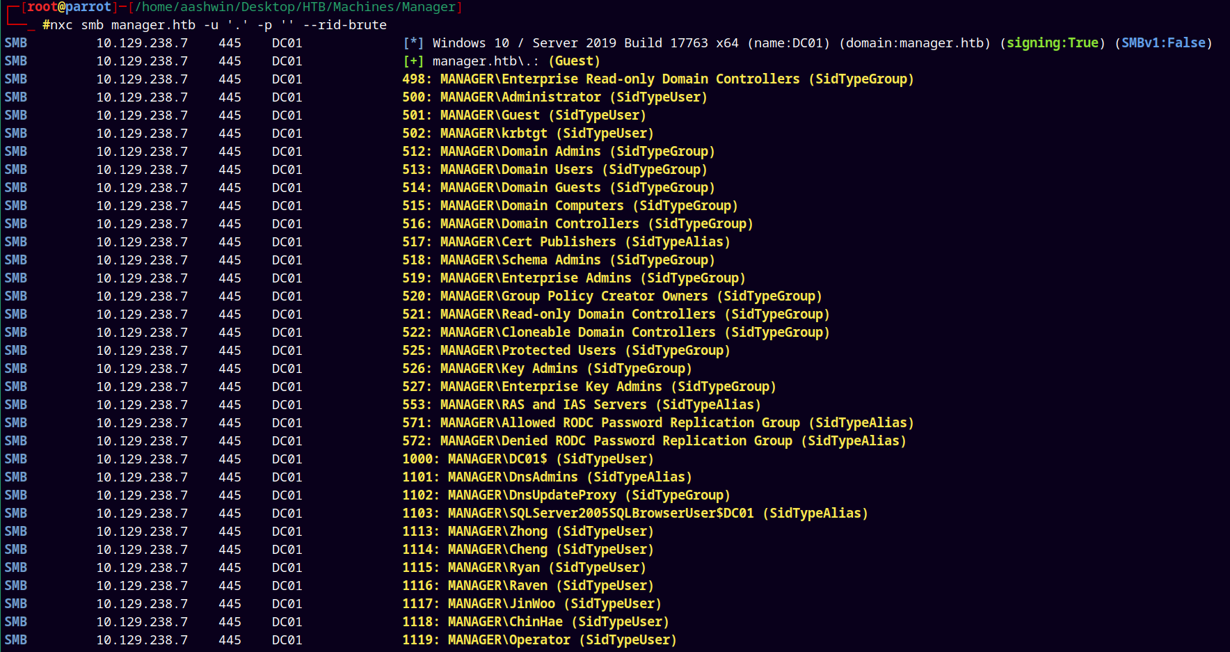Click the manager.htb\.: (Guest) line

(x=502, y=61)
